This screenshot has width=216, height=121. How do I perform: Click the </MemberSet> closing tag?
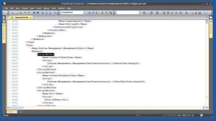click(x=44, y=36)
